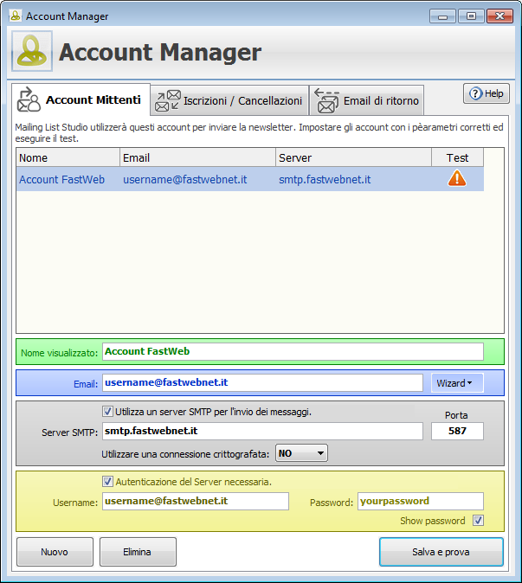Click the Elimina button

point(138,552)
